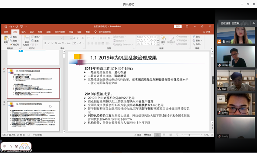The image size is (257, 153).
Task: Open the Insert (插入) ribbon tab
Action: [23, 32]
